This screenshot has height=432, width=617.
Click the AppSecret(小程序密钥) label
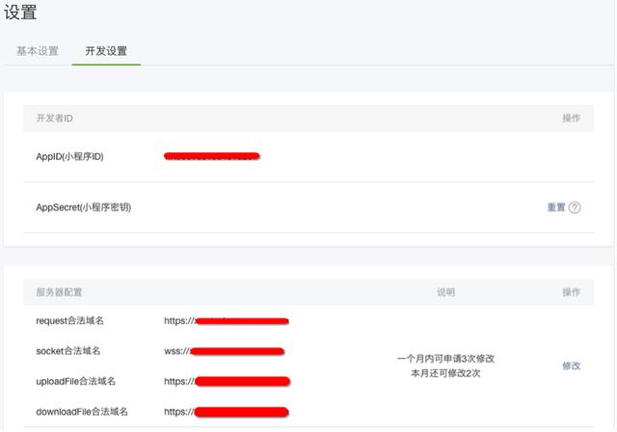tap(84, 207)
